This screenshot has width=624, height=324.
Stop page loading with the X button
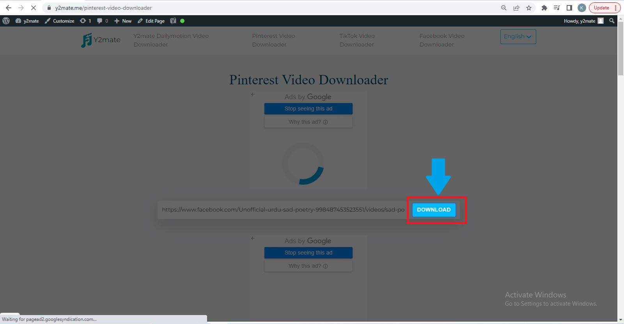pyautogui.click(x=34, y=8)
